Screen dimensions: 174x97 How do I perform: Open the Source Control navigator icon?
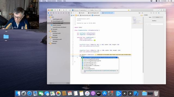point(51,13)
